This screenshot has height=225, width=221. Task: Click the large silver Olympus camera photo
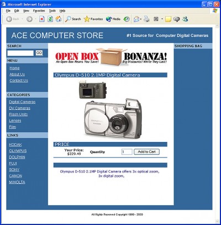pyautogui.click(x=113, y=119)
